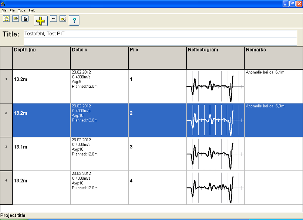Open help with the question mark button
303x220 pixels.
[x=74, y=20]
